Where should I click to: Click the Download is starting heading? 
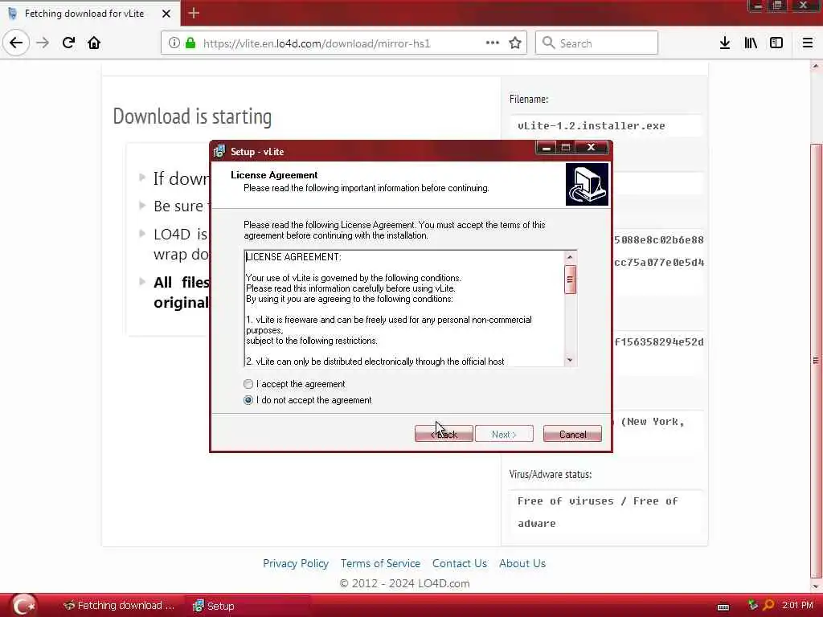pos(192,116)
